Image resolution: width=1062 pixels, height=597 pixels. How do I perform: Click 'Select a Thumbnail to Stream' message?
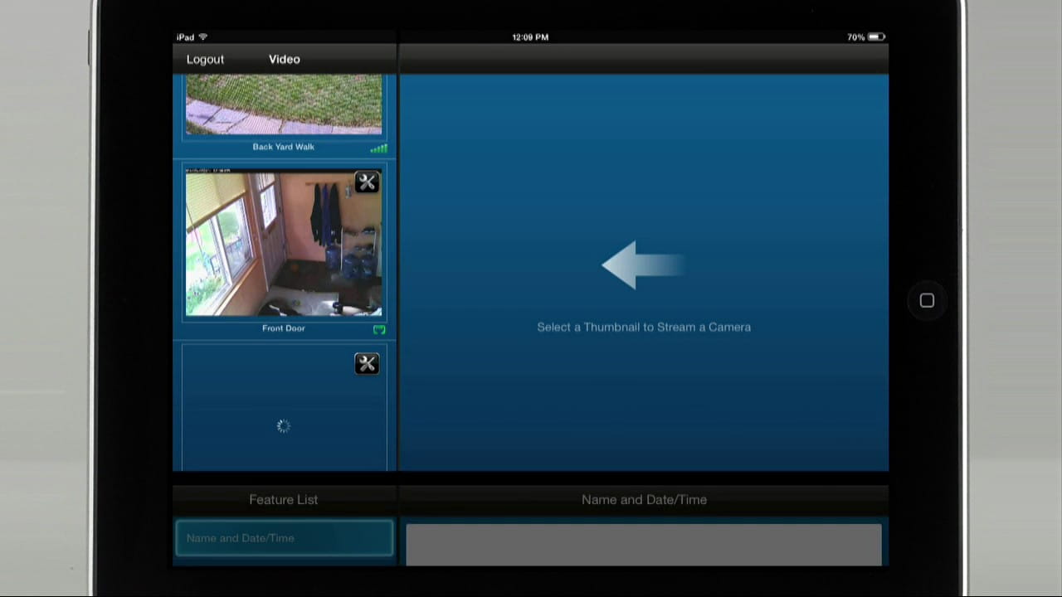pyautogui.click(x=644, y=328)
